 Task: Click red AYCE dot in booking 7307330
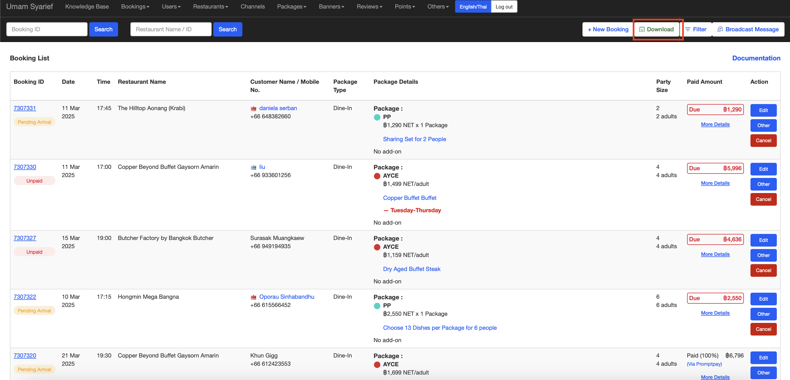[377, 176]
